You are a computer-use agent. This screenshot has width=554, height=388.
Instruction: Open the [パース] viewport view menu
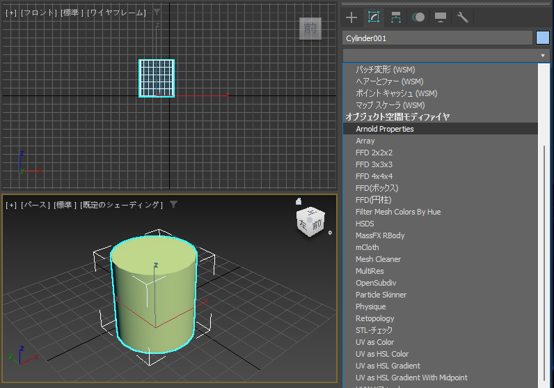(x=35, y=205)
